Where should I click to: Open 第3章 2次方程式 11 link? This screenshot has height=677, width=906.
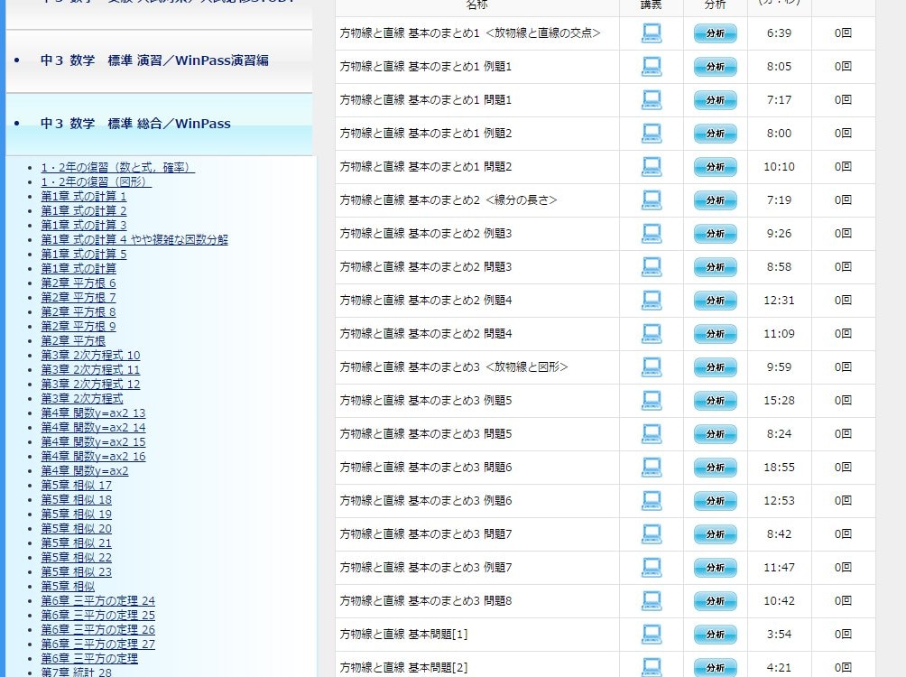90,370
